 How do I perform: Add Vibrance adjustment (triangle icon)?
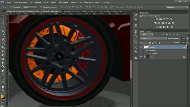point(171,19)
